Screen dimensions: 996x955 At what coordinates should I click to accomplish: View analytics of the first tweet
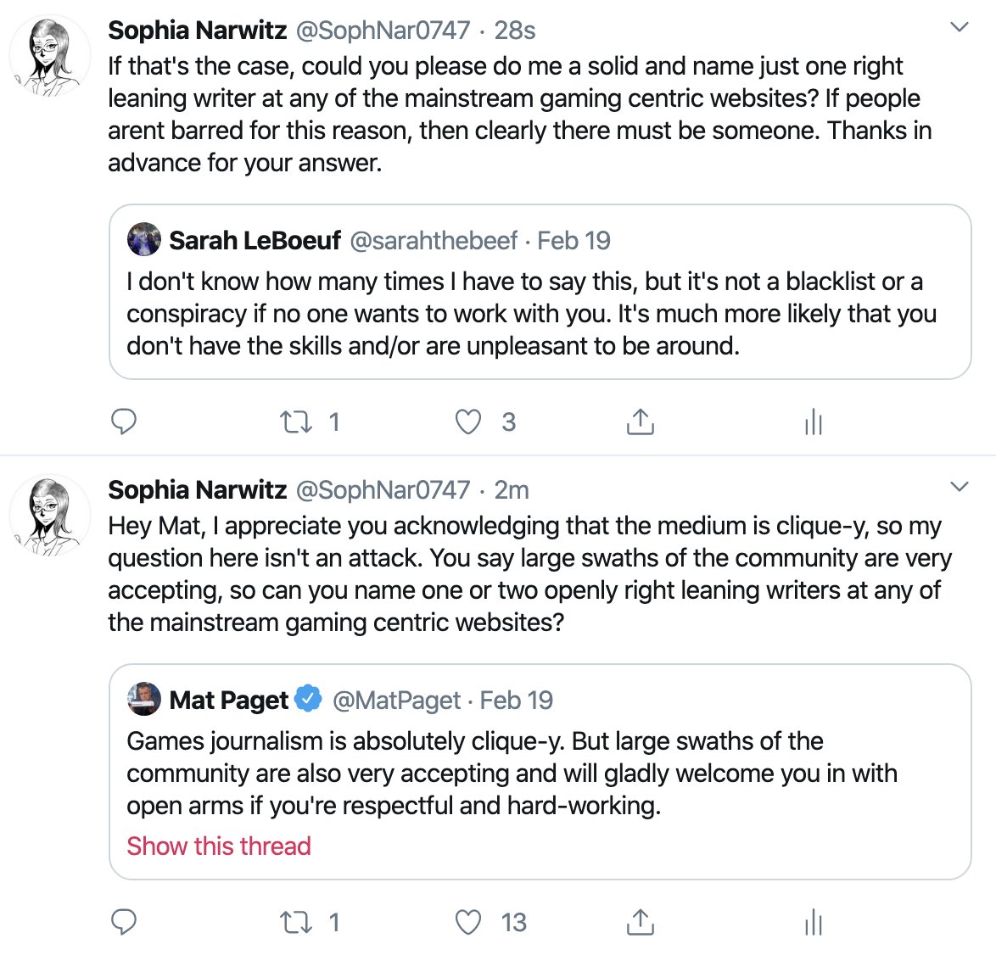point(813,422)
